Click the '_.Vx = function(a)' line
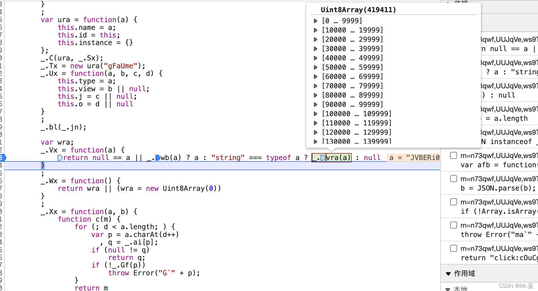The image size is (538, 291). tap(83, 150)
